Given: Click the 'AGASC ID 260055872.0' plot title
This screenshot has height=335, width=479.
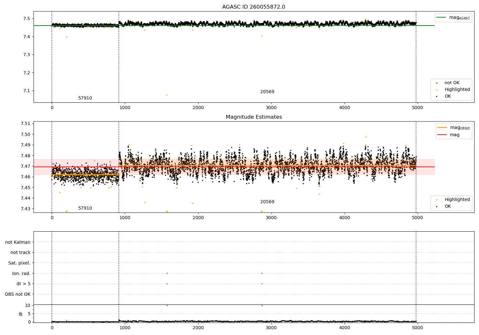Looking at the screenshot, I should pyautogui.click(x=254, y=7).
